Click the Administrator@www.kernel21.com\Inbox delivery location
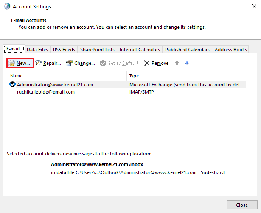The height and width of the screenshot is (213, 261). pos(97,164)
